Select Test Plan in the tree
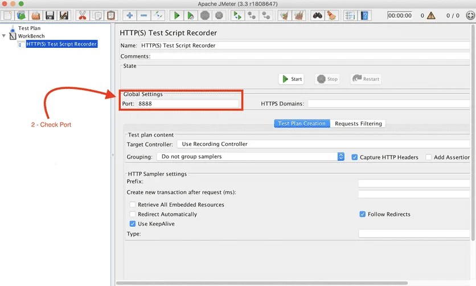Viewport: 476px width, 286px height. coord(29,28)
